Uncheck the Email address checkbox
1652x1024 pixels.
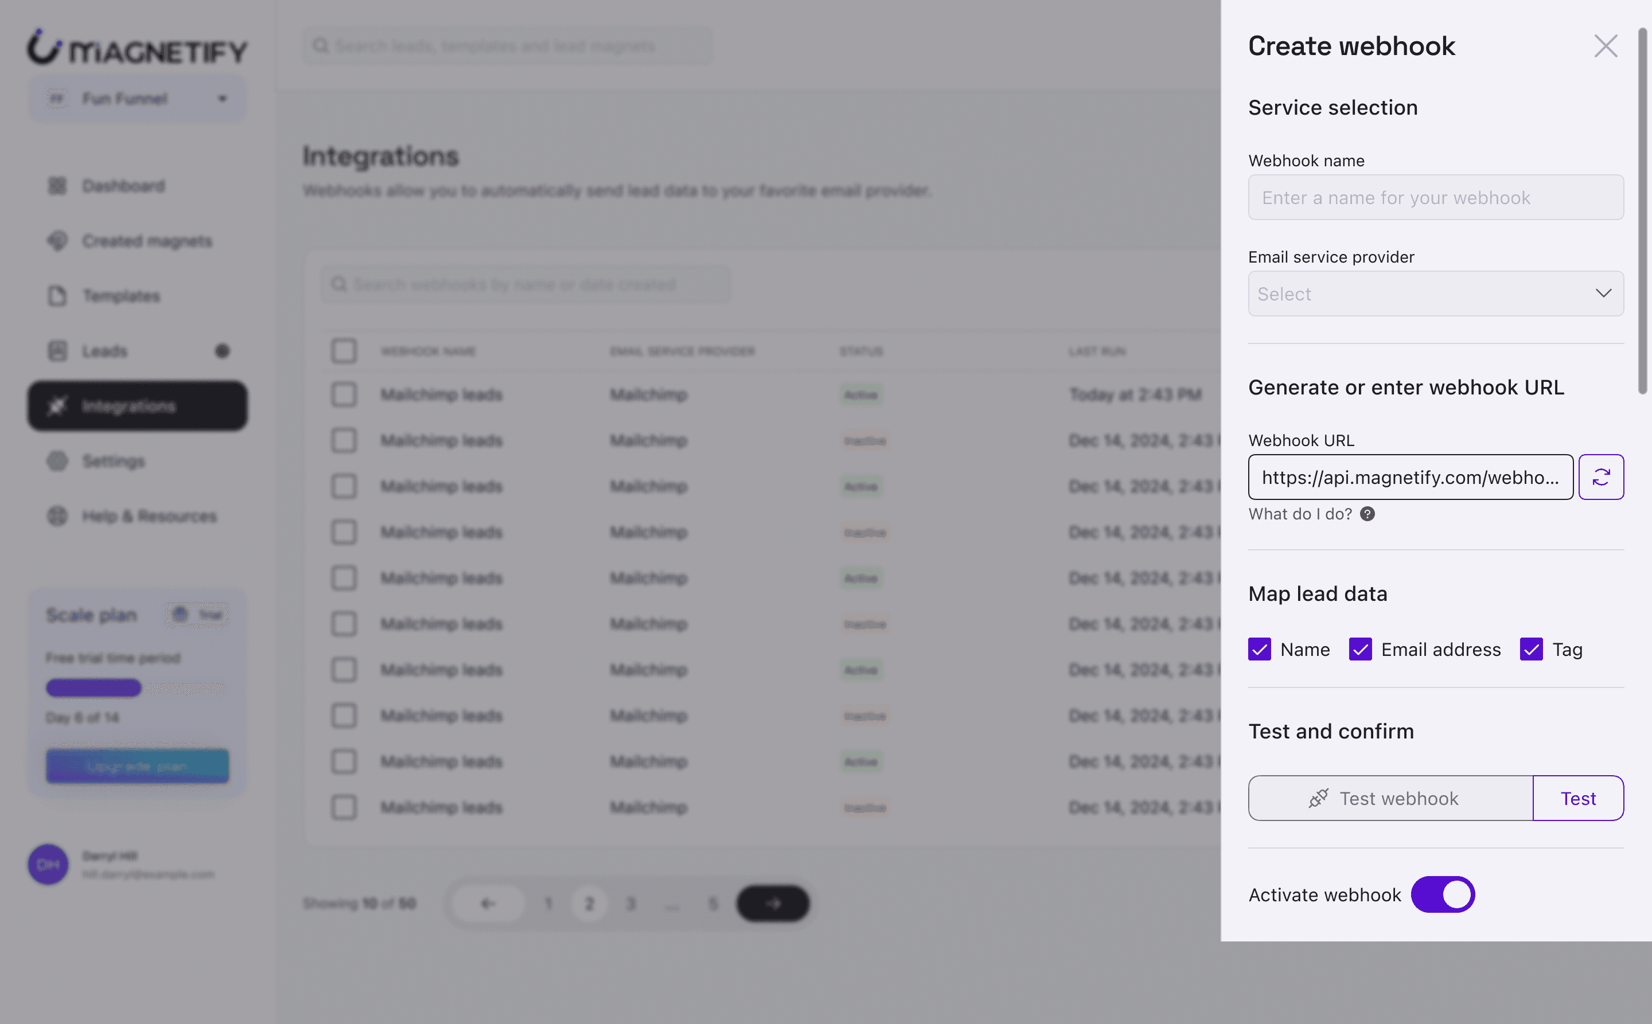[1360, 649]
